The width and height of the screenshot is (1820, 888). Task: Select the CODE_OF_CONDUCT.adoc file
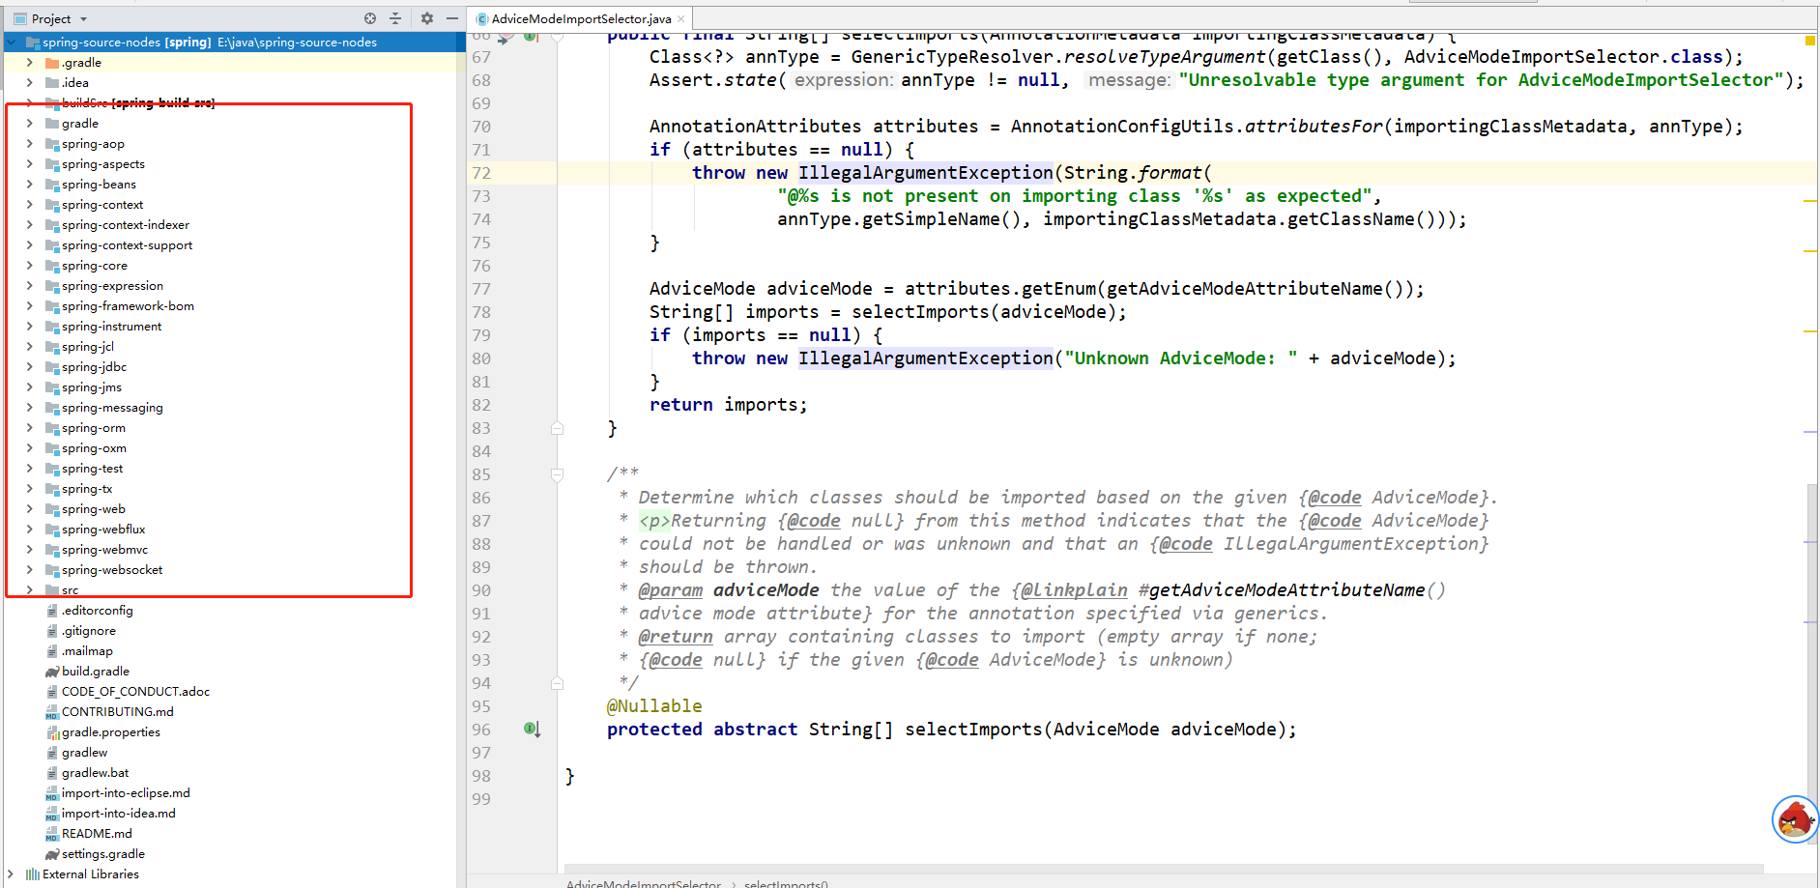(135, 692)
